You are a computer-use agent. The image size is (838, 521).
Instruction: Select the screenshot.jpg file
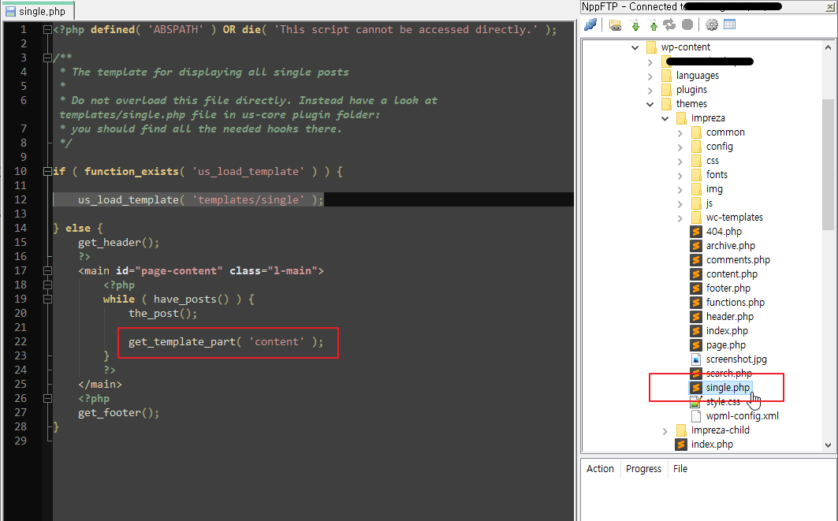coord(736,359)
